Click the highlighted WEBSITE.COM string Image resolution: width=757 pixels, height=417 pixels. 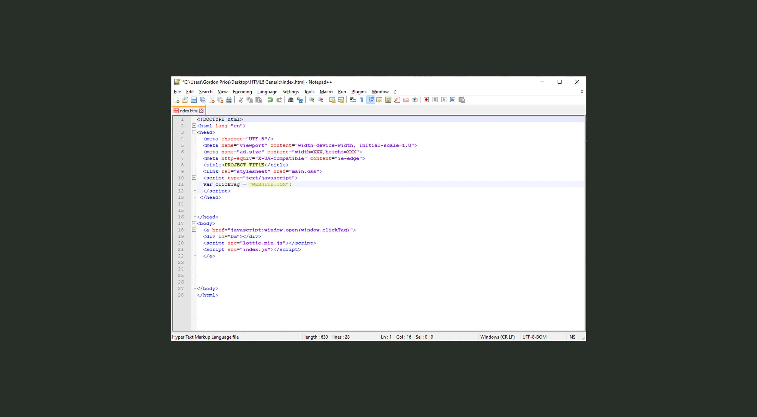tap(268, 184)
